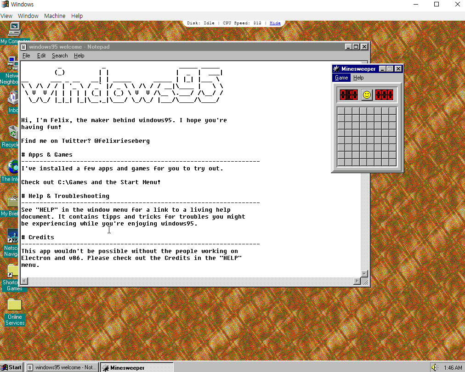The width and height of the screenshot is (465, 372).
Task: Click the Hide link in the status bar
Action: pos(275,23)
